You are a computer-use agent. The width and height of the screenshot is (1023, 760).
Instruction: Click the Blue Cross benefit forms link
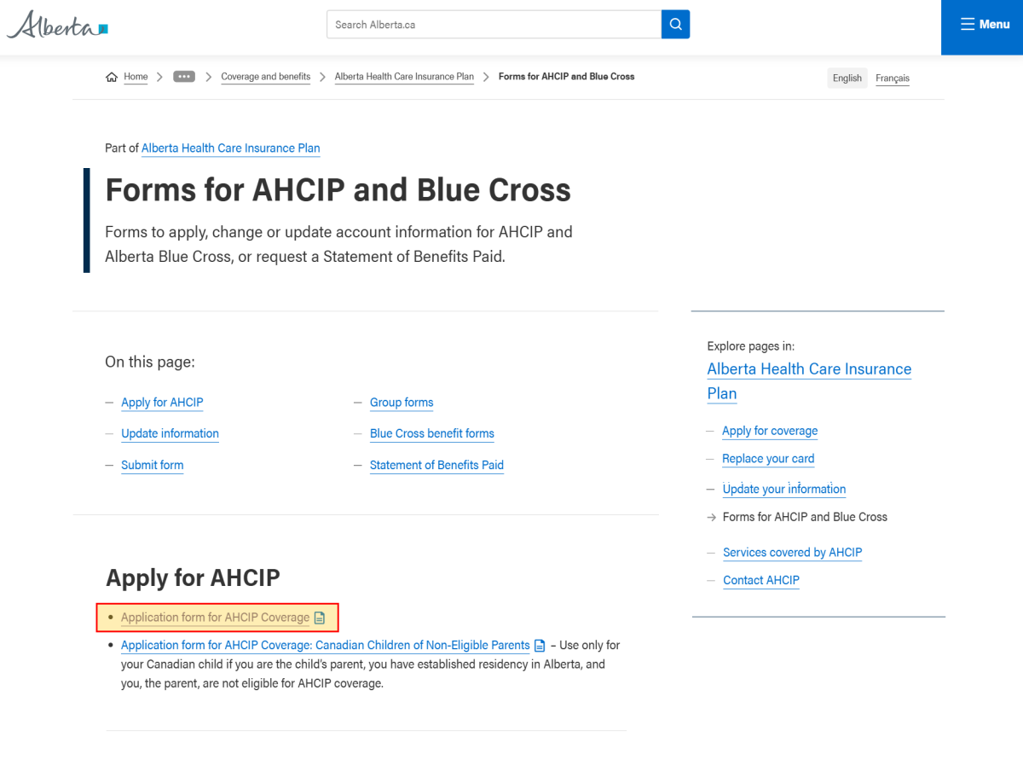[431, 433]
